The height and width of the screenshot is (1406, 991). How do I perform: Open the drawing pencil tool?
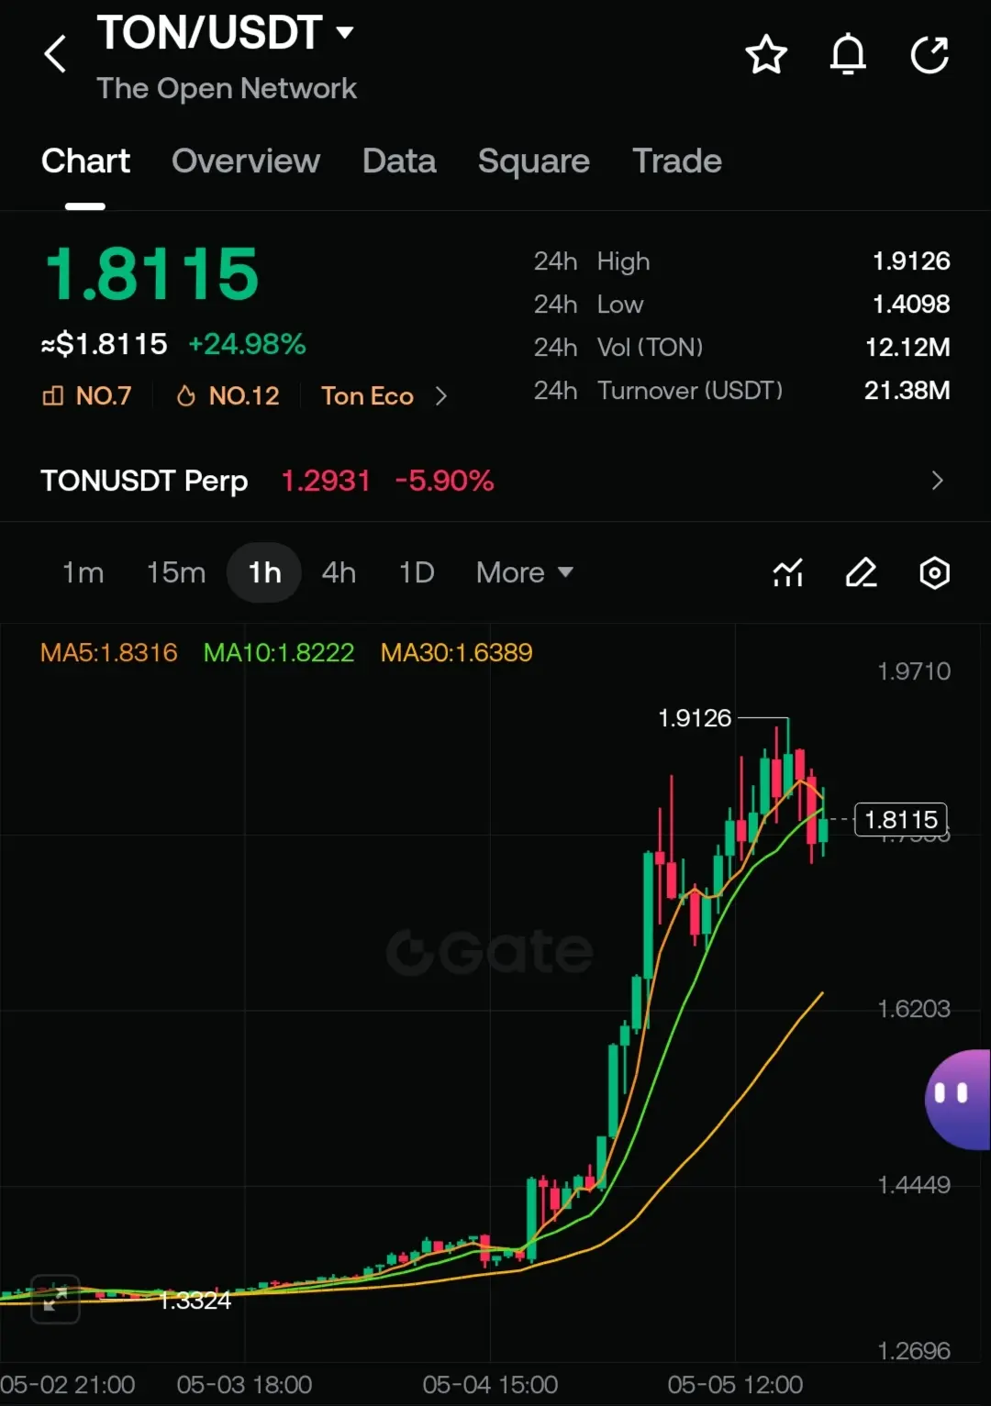point(861,573)
